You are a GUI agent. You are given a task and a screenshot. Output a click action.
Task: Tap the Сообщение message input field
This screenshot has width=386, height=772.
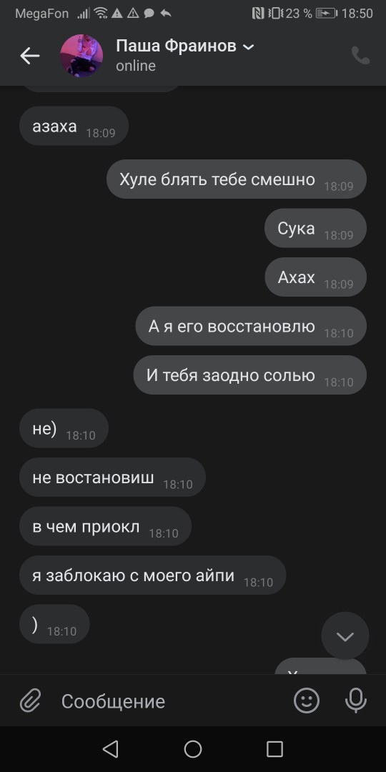click(167, 701)
